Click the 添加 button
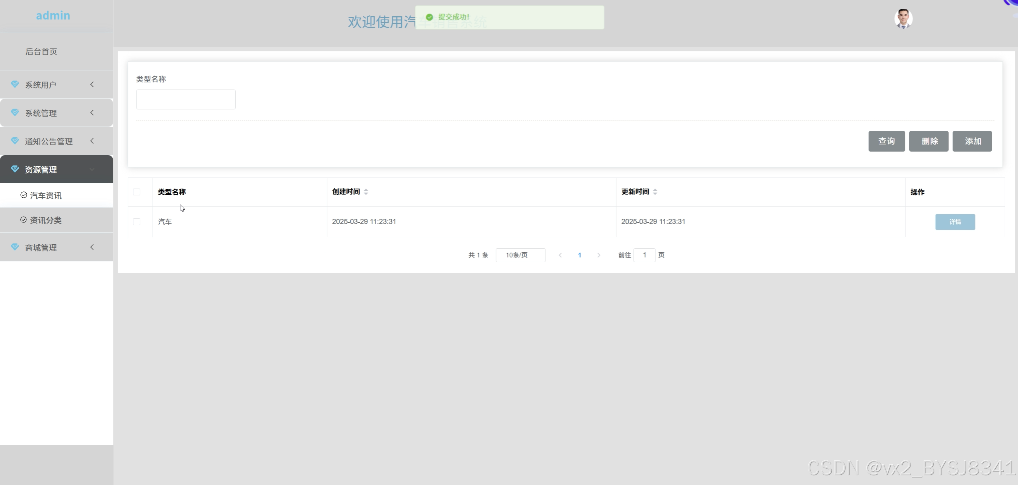The image size is (1018, 485). click(972, 141)
